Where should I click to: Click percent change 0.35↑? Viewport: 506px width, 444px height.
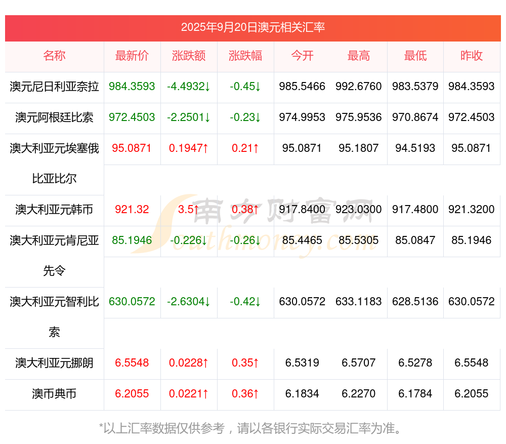[245, 363]
